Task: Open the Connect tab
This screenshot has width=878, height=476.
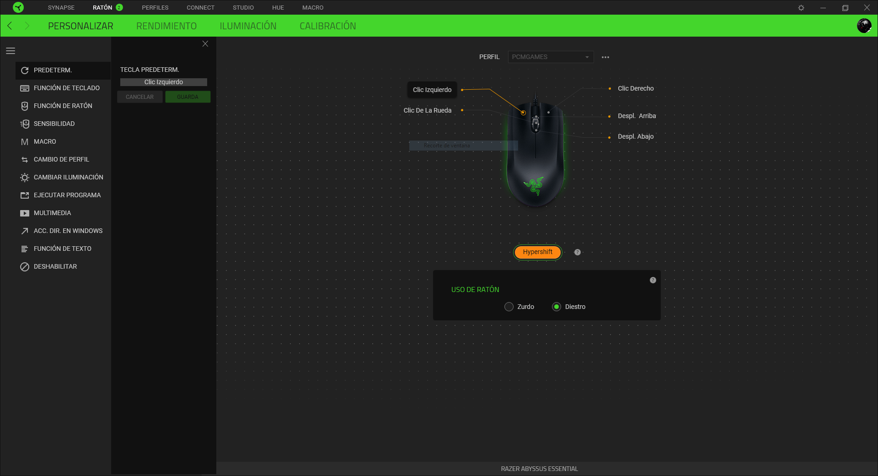Action: point(200,8)
